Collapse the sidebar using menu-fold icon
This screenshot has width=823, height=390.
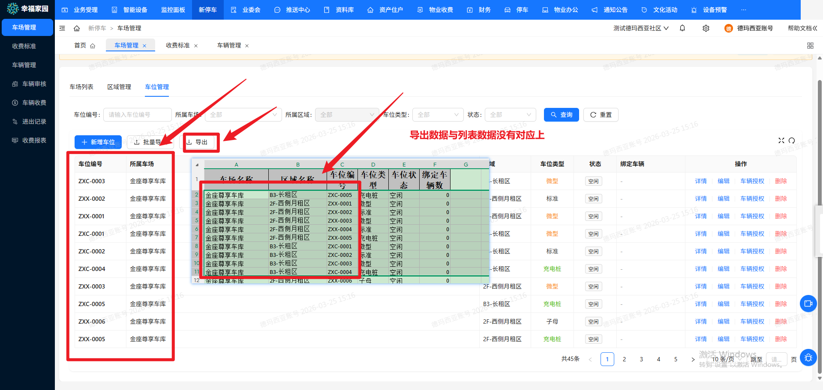click(x=62, y=28)
